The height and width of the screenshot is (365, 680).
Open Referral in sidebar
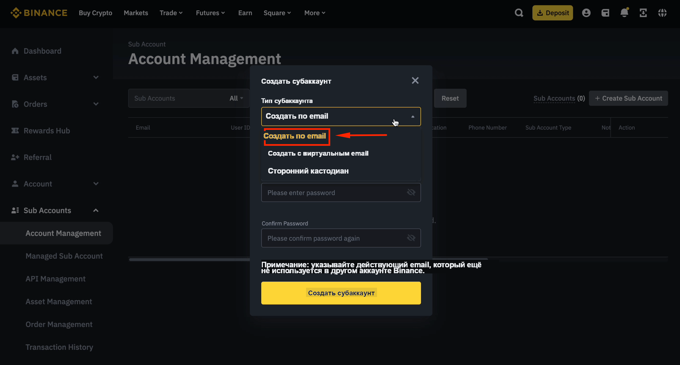38,157
